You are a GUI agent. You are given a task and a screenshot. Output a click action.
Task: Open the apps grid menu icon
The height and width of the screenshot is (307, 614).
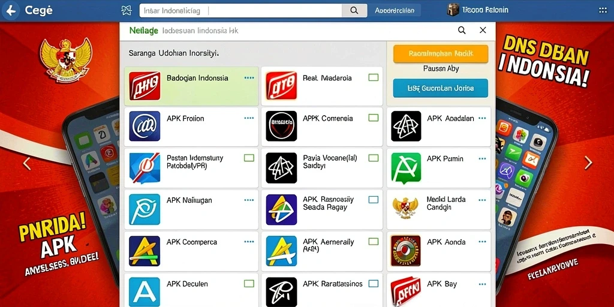coord(603,11)
